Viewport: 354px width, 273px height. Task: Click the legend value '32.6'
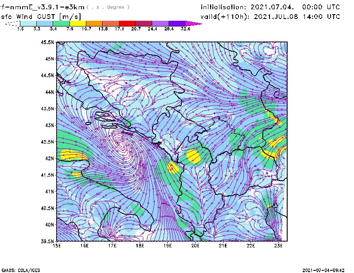(x=185, y=29)
